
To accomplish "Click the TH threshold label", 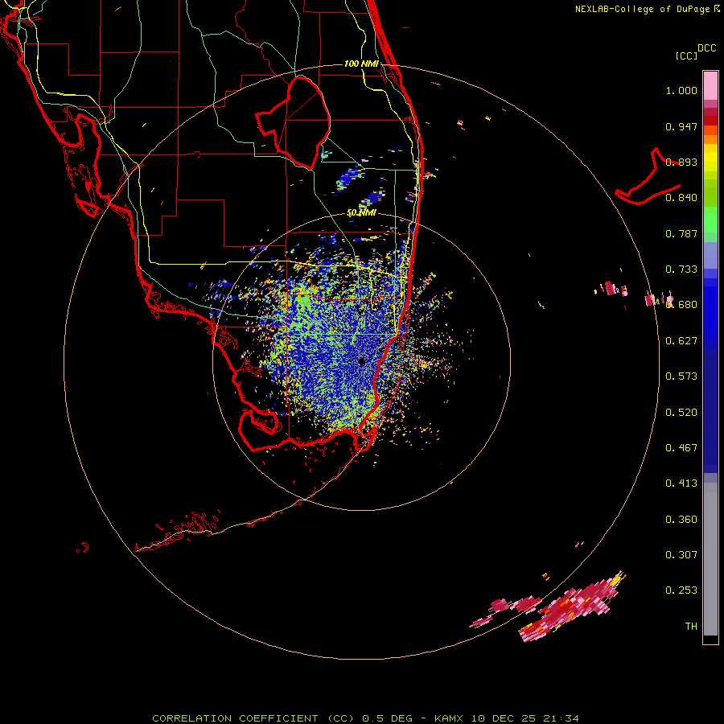I will (x=691, y=627).
